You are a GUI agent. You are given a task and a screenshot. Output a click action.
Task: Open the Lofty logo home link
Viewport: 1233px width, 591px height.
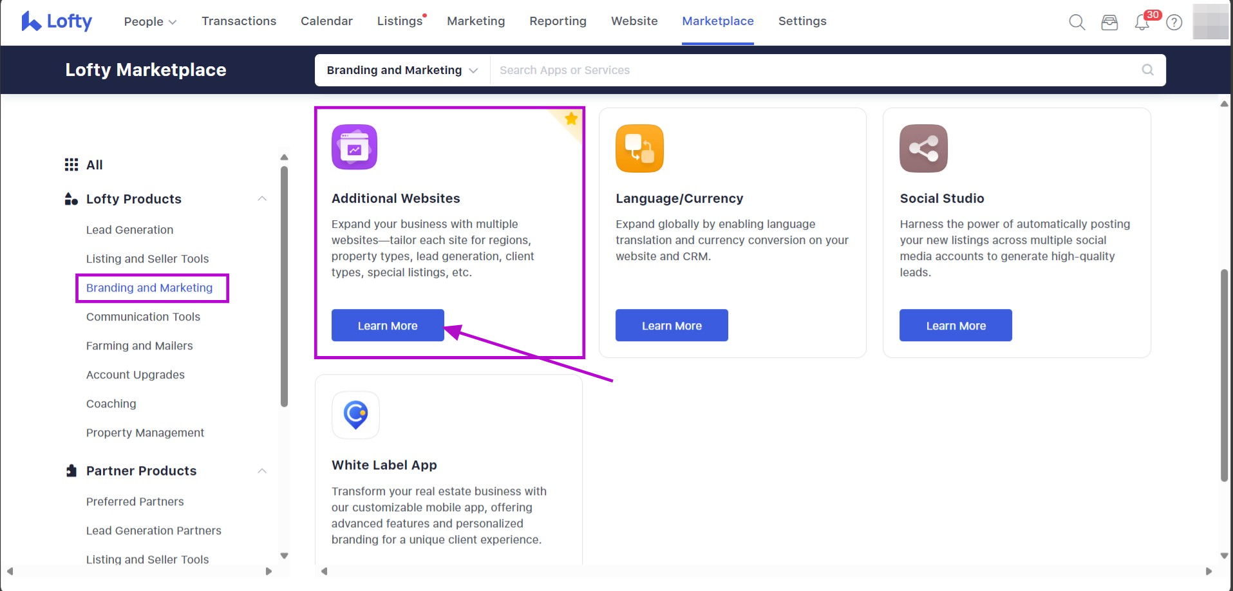coord(57,21)
